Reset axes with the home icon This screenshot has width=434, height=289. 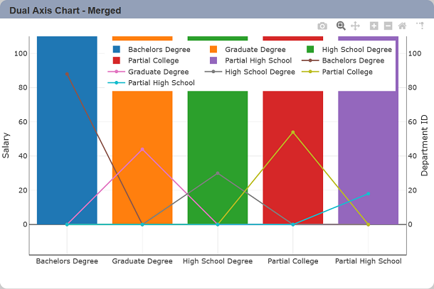[402, 26]
